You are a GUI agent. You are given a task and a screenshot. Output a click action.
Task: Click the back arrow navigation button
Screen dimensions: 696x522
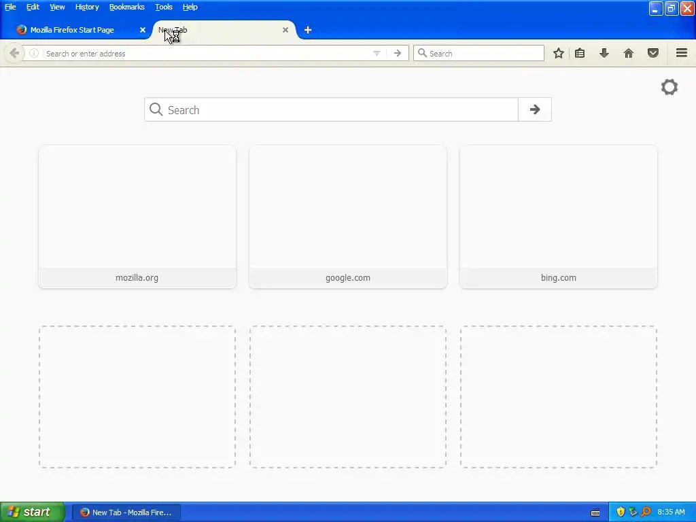point(14,54)
